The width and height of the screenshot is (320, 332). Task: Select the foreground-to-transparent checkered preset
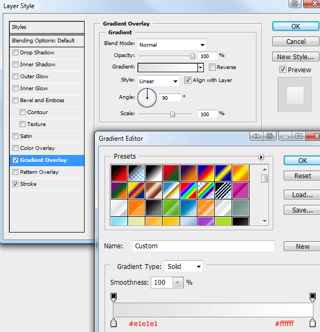pos(136,173)
